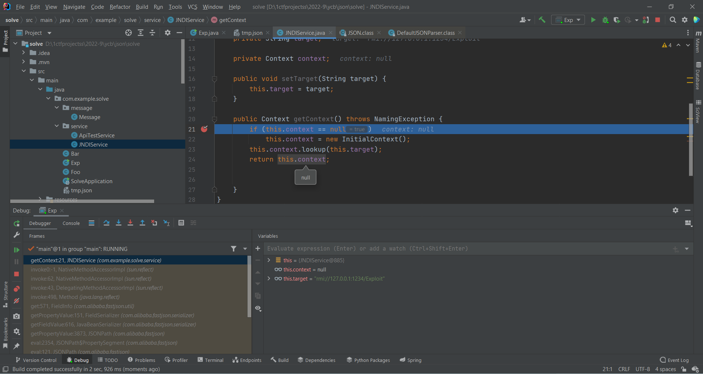Toggle the breakpoint on line 21
Screen dimensions: 703x374
pyautogui.click(x=204, y=129)
